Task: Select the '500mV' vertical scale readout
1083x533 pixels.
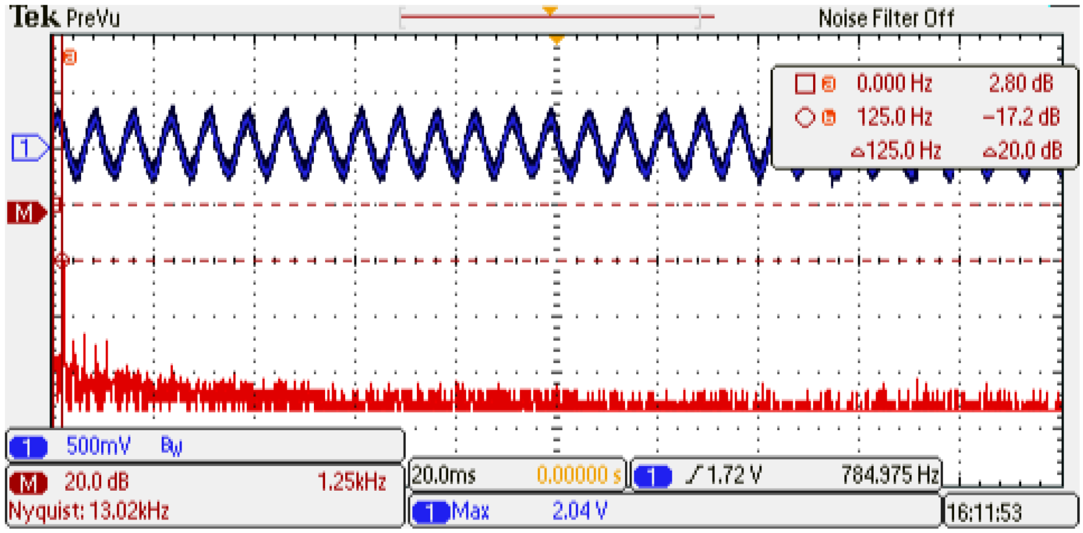Action: coord(98,446)
